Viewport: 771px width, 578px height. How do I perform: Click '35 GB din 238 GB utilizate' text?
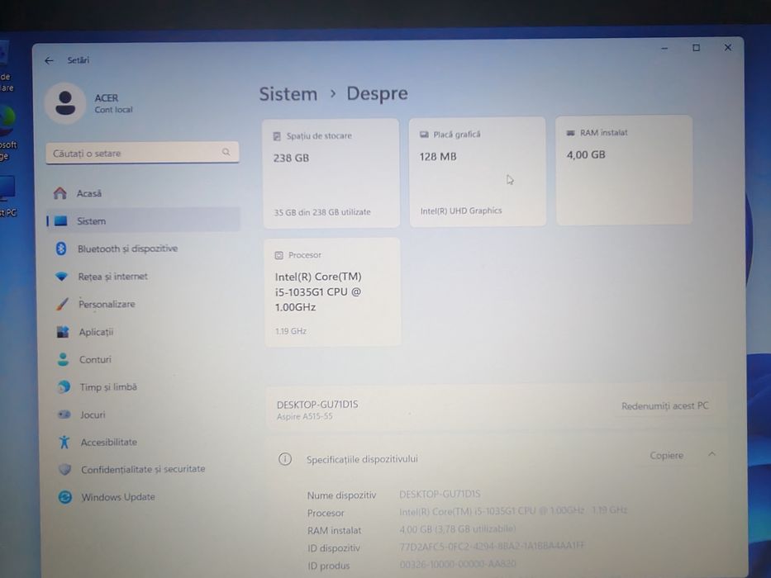coord(322,212)
